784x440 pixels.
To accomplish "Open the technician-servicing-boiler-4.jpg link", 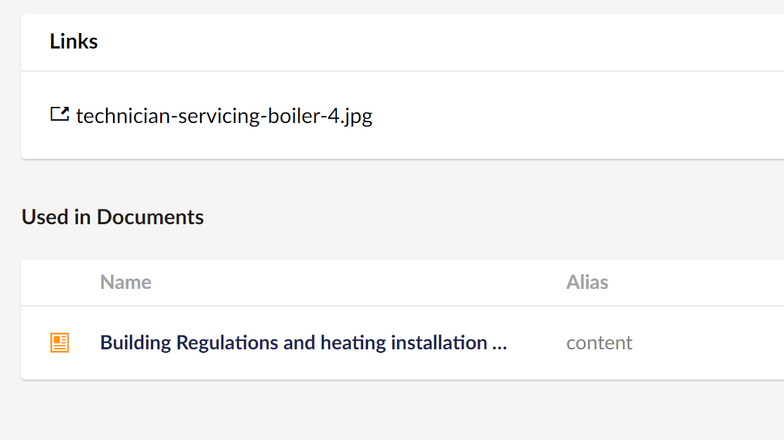I will click(x=224, y=115).
